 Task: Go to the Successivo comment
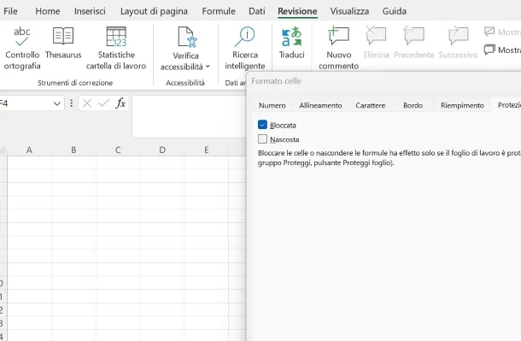click(458, 44)
